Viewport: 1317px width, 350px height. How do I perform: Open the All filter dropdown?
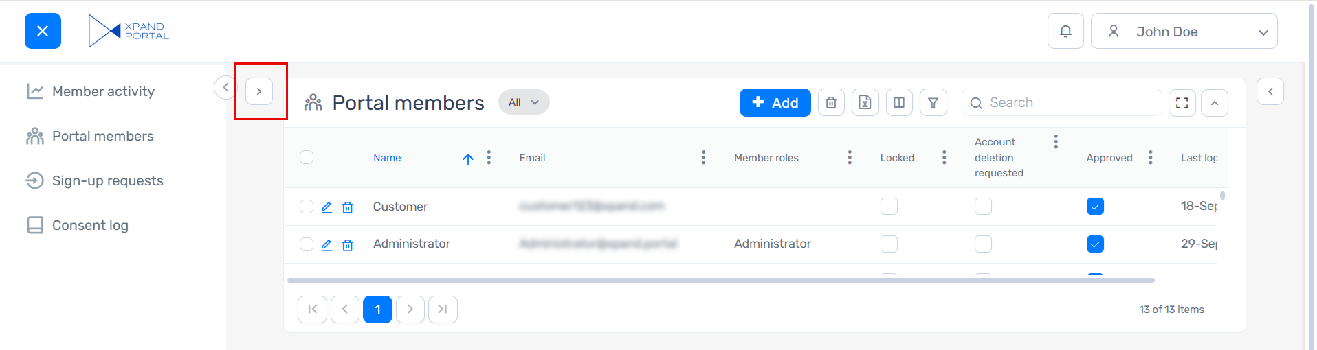524,102
